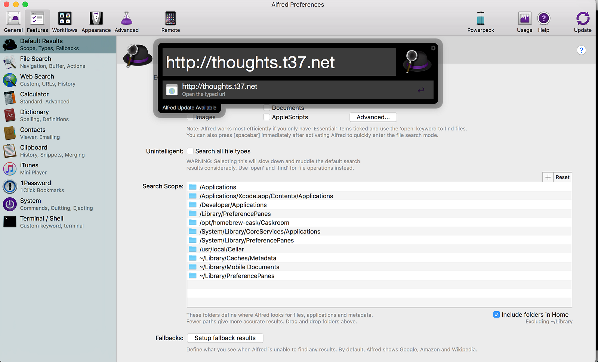The width and height of the screenshot is (598, 362).
Task: Click Setup fallback results button
Action: (x=225, y=338)
